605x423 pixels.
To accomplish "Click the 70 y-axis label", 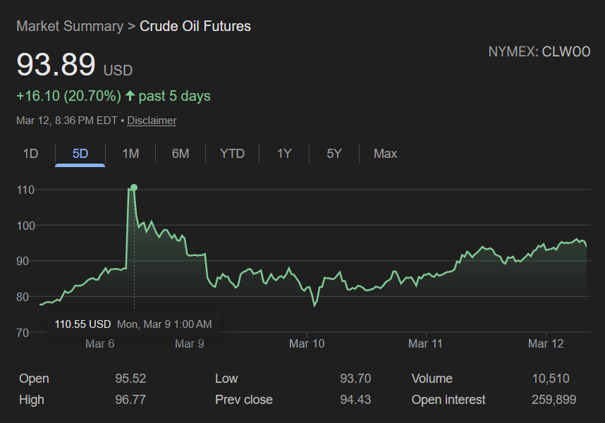I will [x=23, y=333].
